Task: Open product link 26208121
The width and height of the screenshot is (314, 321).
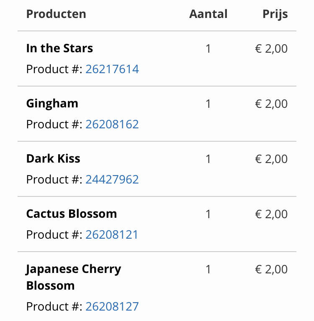Action: click(112, 234)
